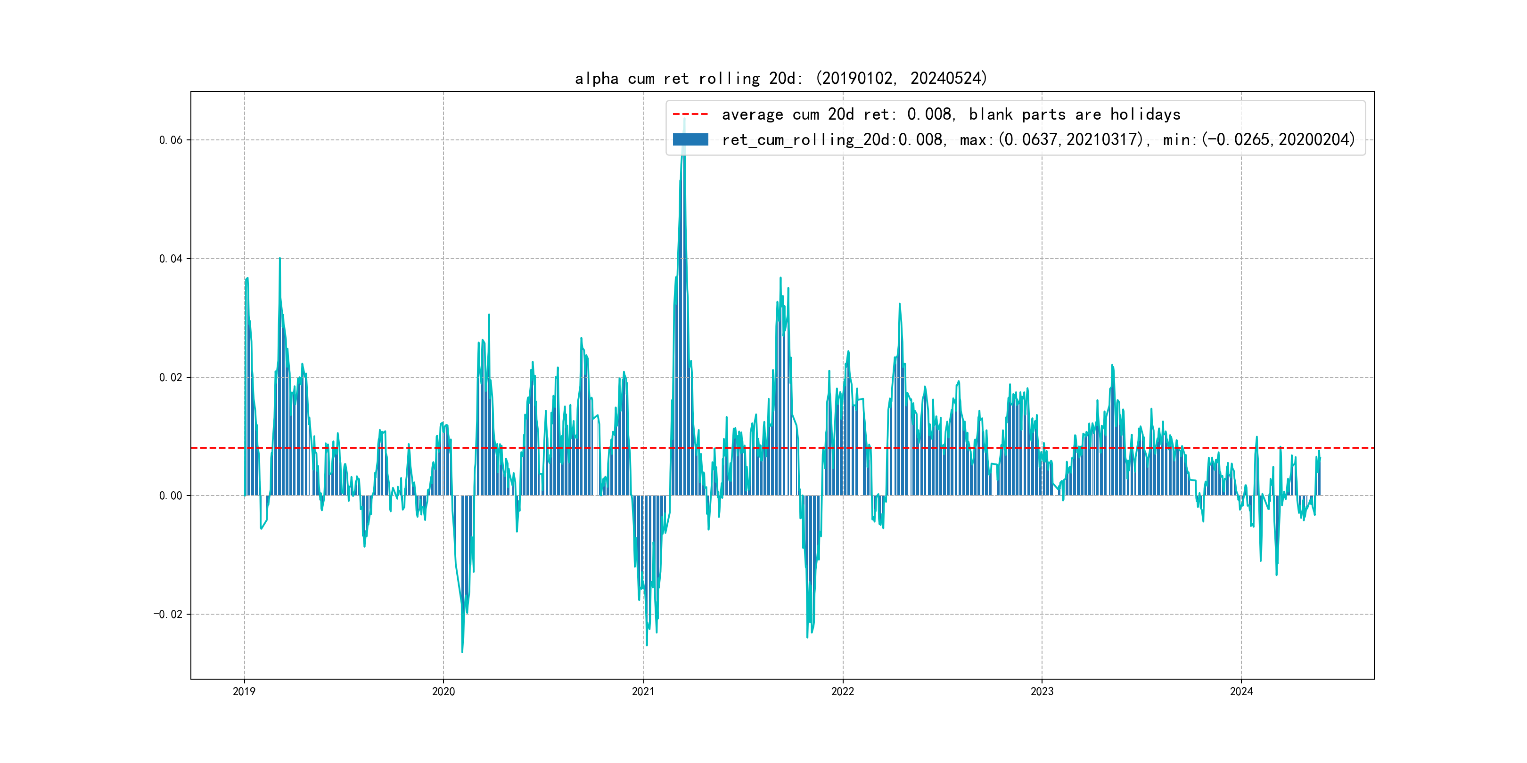Click the 0.00 y-axis tick label
Screen dimensions: 1527x763
(171, 496)
